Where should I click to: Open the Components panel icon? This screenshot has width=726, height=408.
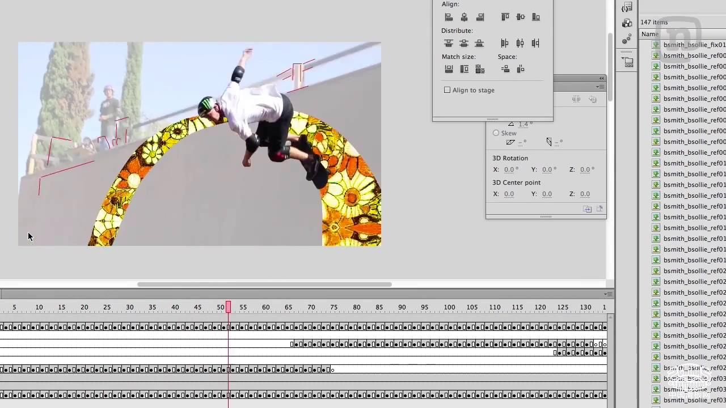pos(627,23)
